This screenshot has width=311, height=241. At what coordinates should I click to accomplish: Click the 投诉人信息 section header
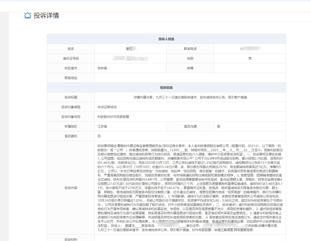coord(167,39)
